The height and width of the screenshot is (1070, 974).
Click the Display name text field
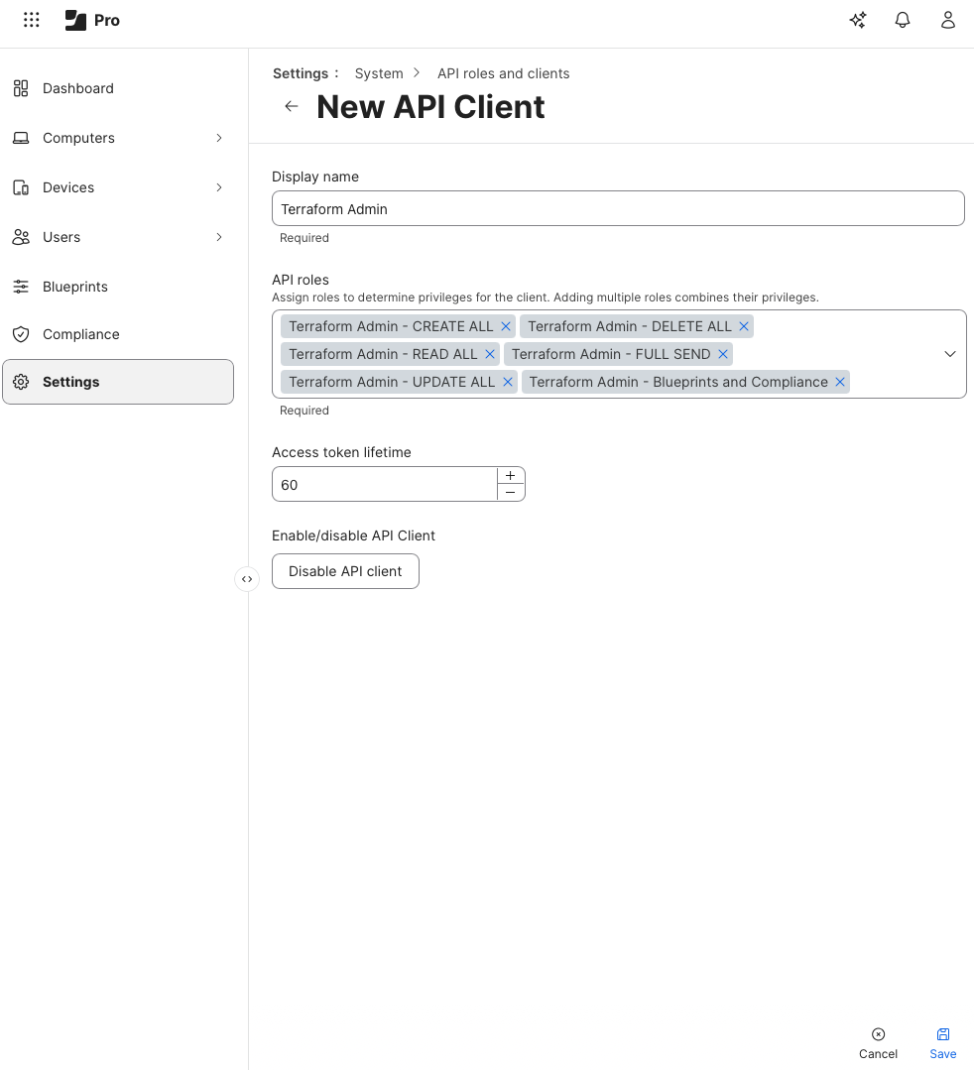point(617,209)
